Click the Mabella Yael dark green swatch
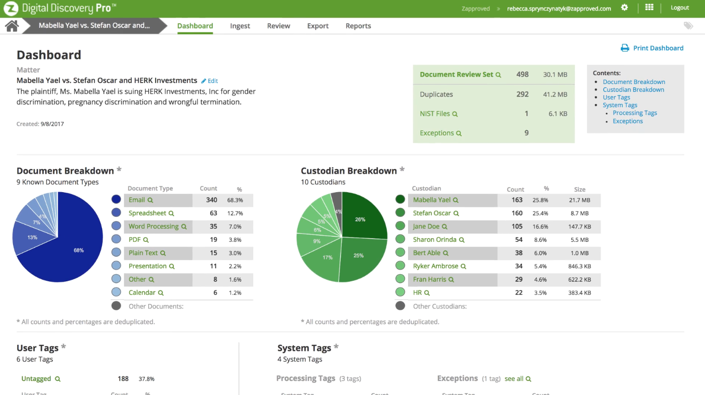This screenshot has width=705, height=395. 400,200
